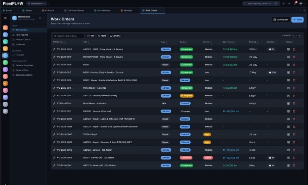308x185 pixels.
Task: Open the Maintenance module dropdown in header
Action: tap(36, 3)
